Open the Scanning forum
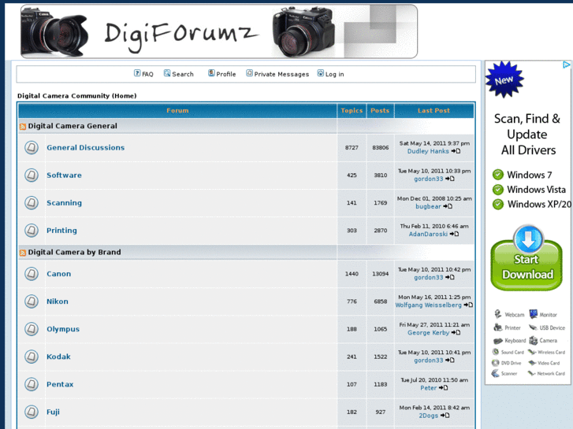Image resolution: width=573 pixels, height=429 pixels. click(64, 203)
